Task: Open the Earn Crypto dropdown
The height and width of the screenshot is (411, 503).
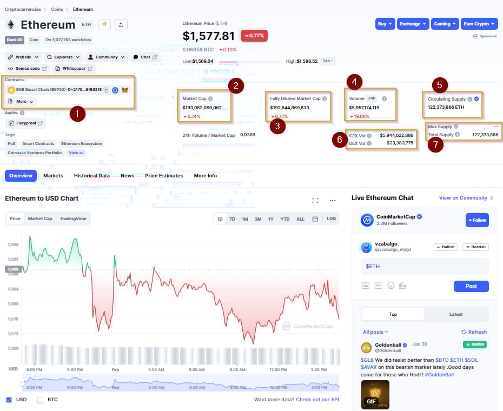Action: [479, 24]
